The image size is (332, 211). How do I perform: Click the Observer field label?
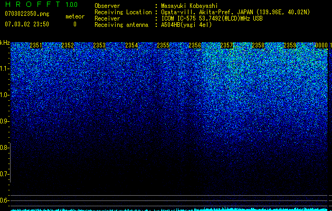(x=107, y=6)
